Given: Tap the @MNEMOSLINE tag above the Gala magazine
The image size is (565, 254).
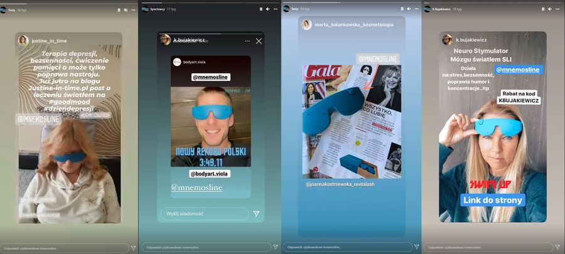Looking at the screenshot, I should click(x=378, y=59).
